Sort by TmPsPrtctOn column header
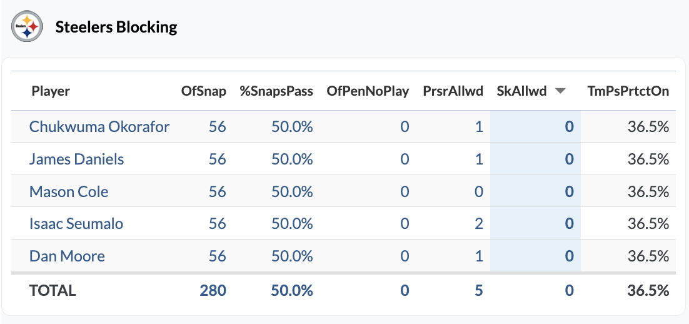Screen dimensions: 689x324 tap(628, 91)
